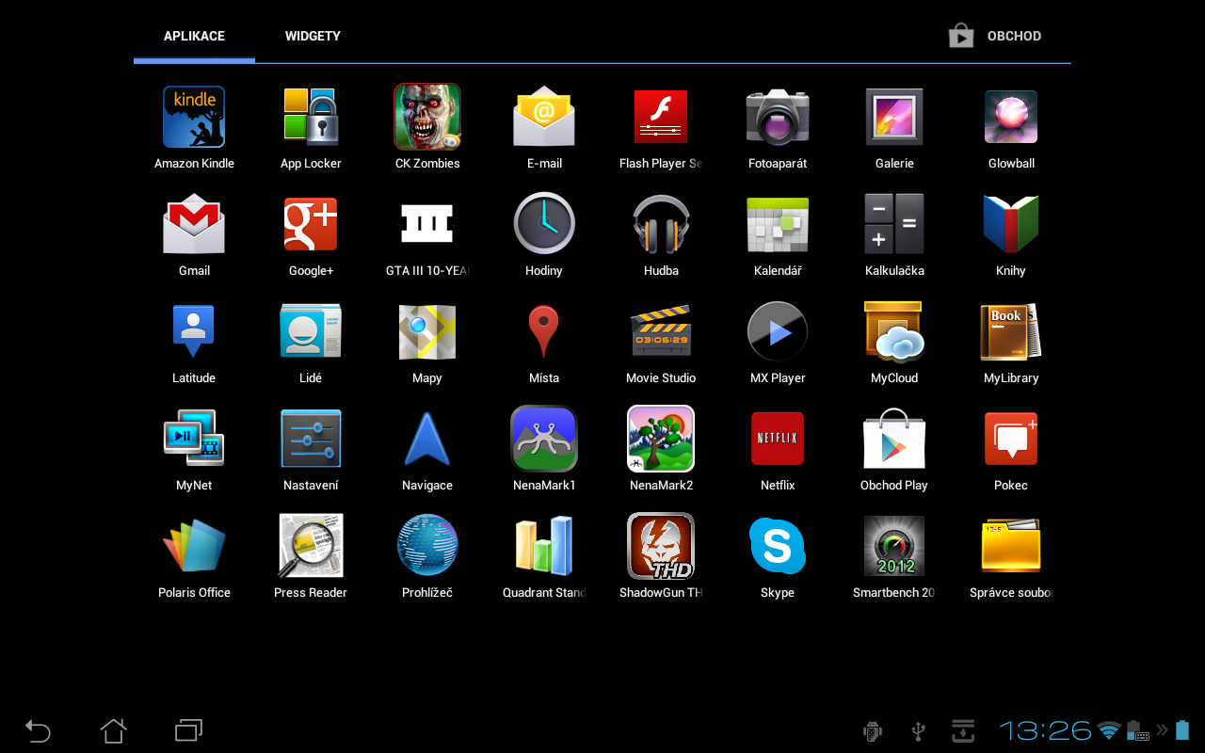This screenshot has width=1205, height=753.
Task: Open the CK Zombies game
Action: click(427, 118)
